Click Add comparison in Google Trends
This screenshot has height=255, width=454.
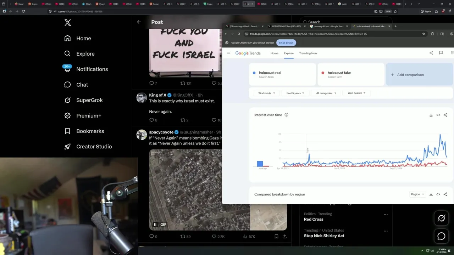pyautogui.click(x=420, y=75)
